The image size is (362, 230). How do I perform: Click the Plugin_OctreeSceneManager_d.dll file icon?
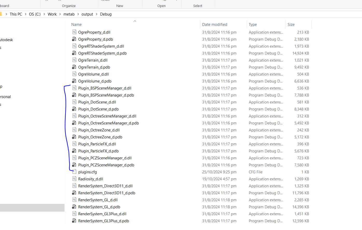(74, 116)
